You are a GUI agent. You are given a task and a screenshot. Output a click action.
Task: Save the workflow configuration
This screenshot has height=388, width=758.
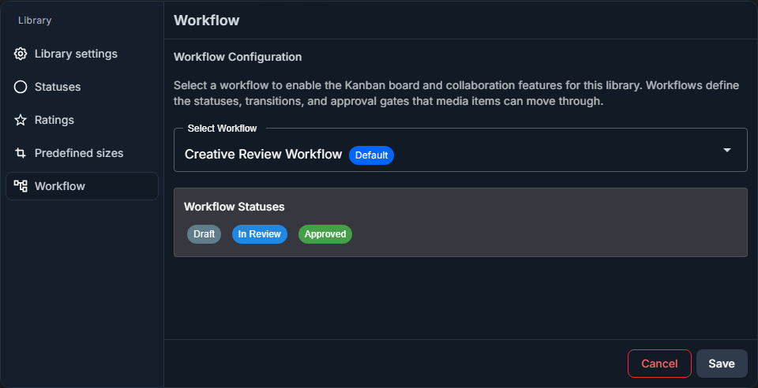(x=722, y=364)
